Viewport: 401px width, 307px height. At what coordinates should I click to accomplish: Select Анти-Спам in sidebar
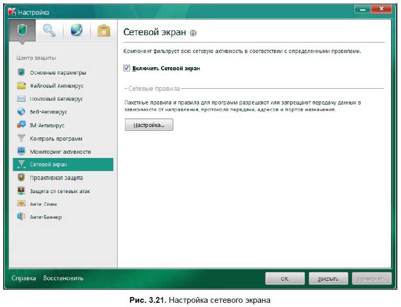point(63,204)
